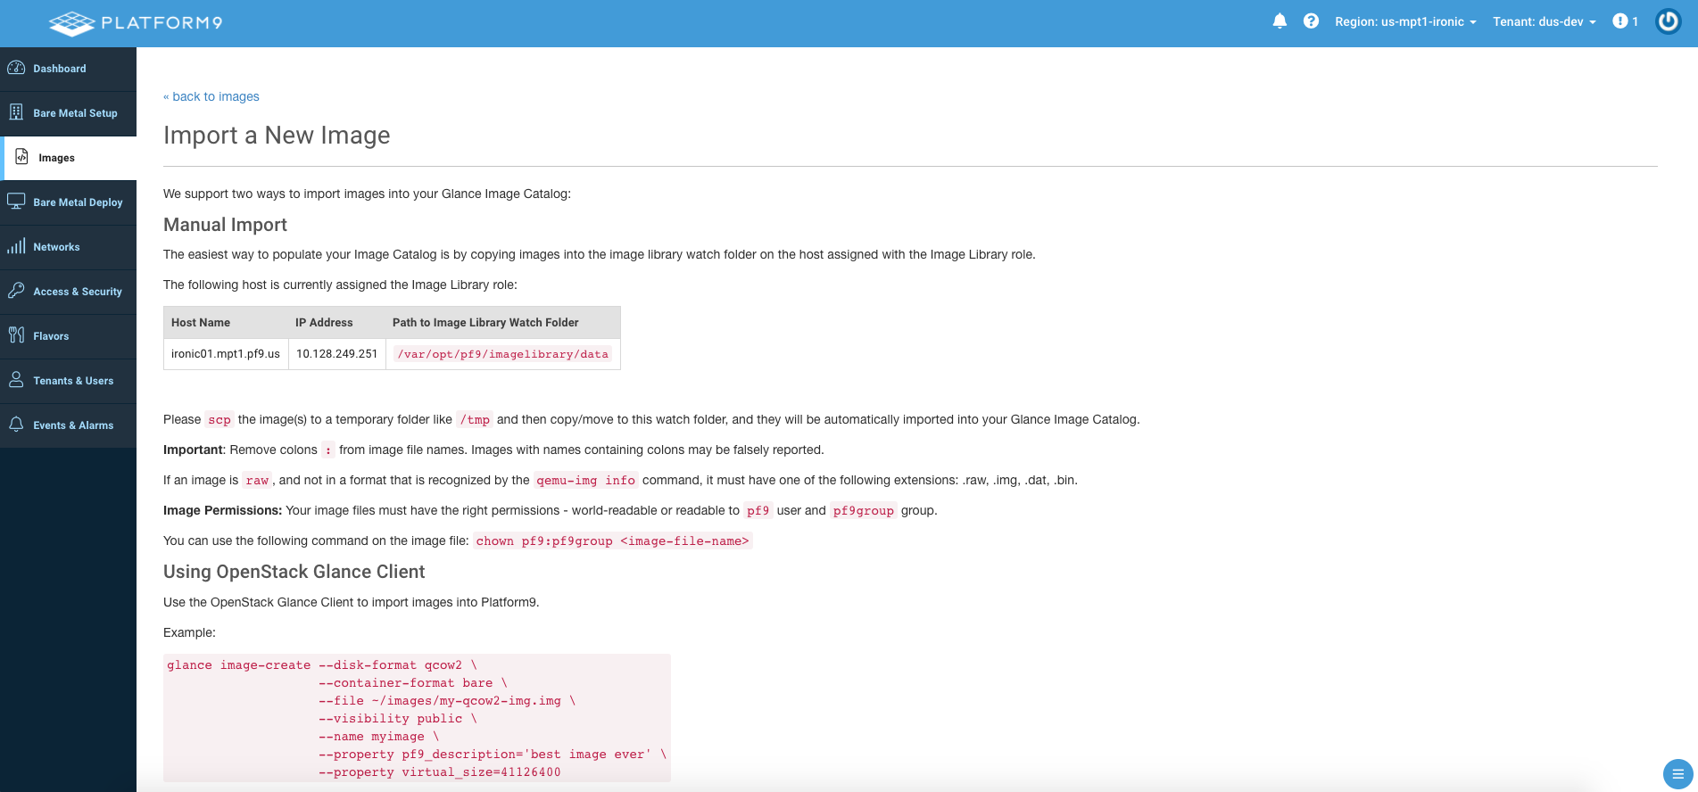Open Dashboard in sidebar
The image size is (1698, 792).
click(68, 69)
